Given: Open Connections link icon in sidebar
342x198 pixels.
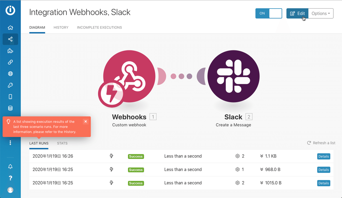Looking at the screenshot, I should 10,62.
